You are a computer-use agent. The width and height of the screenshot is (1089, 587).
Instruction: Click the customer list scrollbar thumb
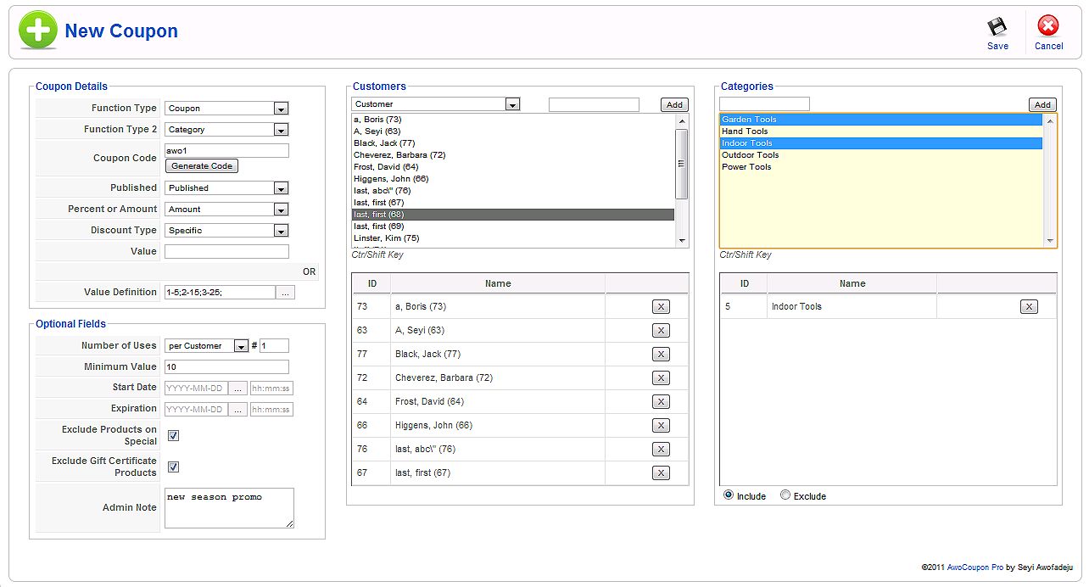(x=681, y=164)
